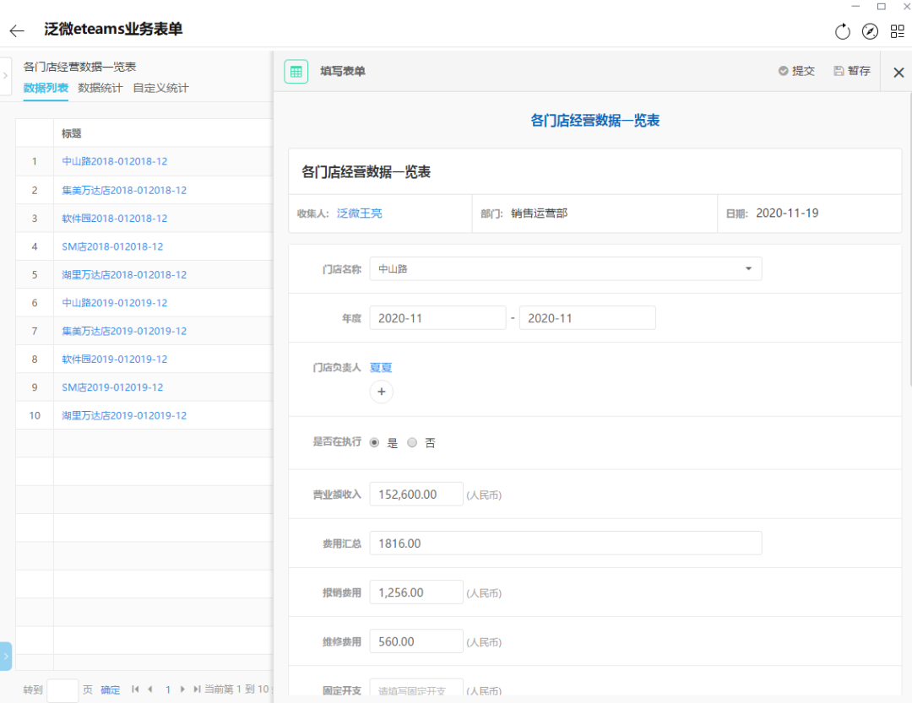Click the 年度 end date field
The width and height of the screenshot is (912, 703).
[x=588, y=318]
